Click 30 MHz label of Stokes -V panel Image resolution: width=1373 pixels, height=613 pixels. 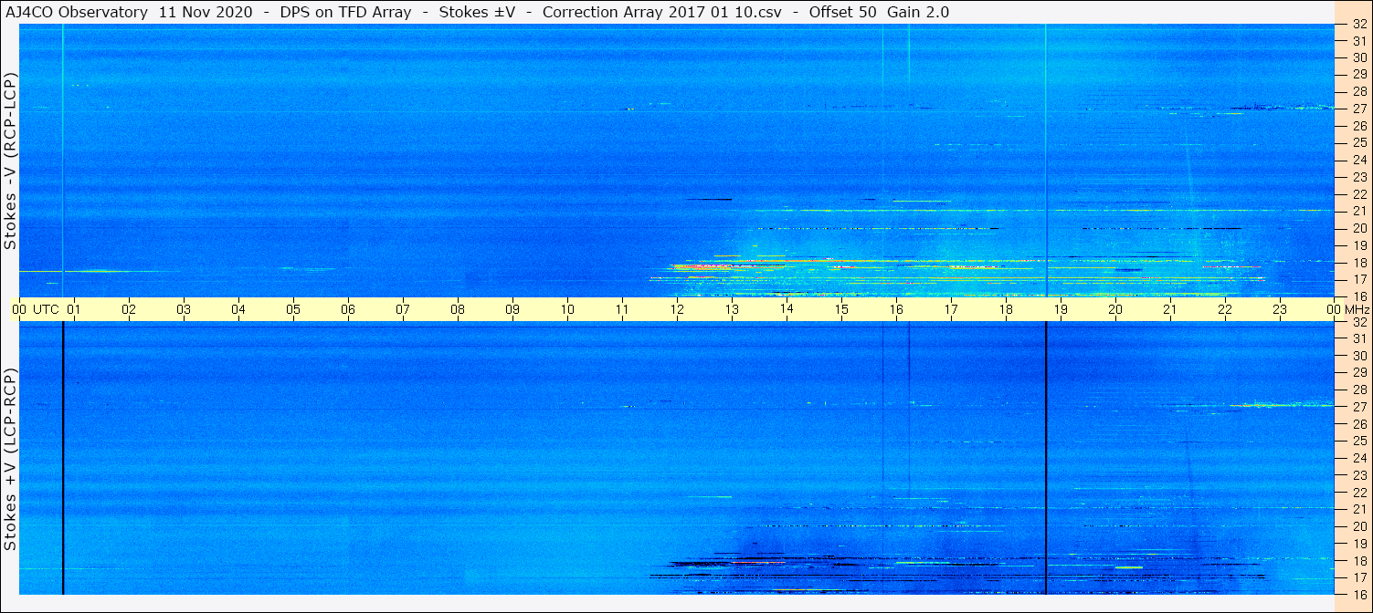pyautogui.click(x=1359, y=57)
